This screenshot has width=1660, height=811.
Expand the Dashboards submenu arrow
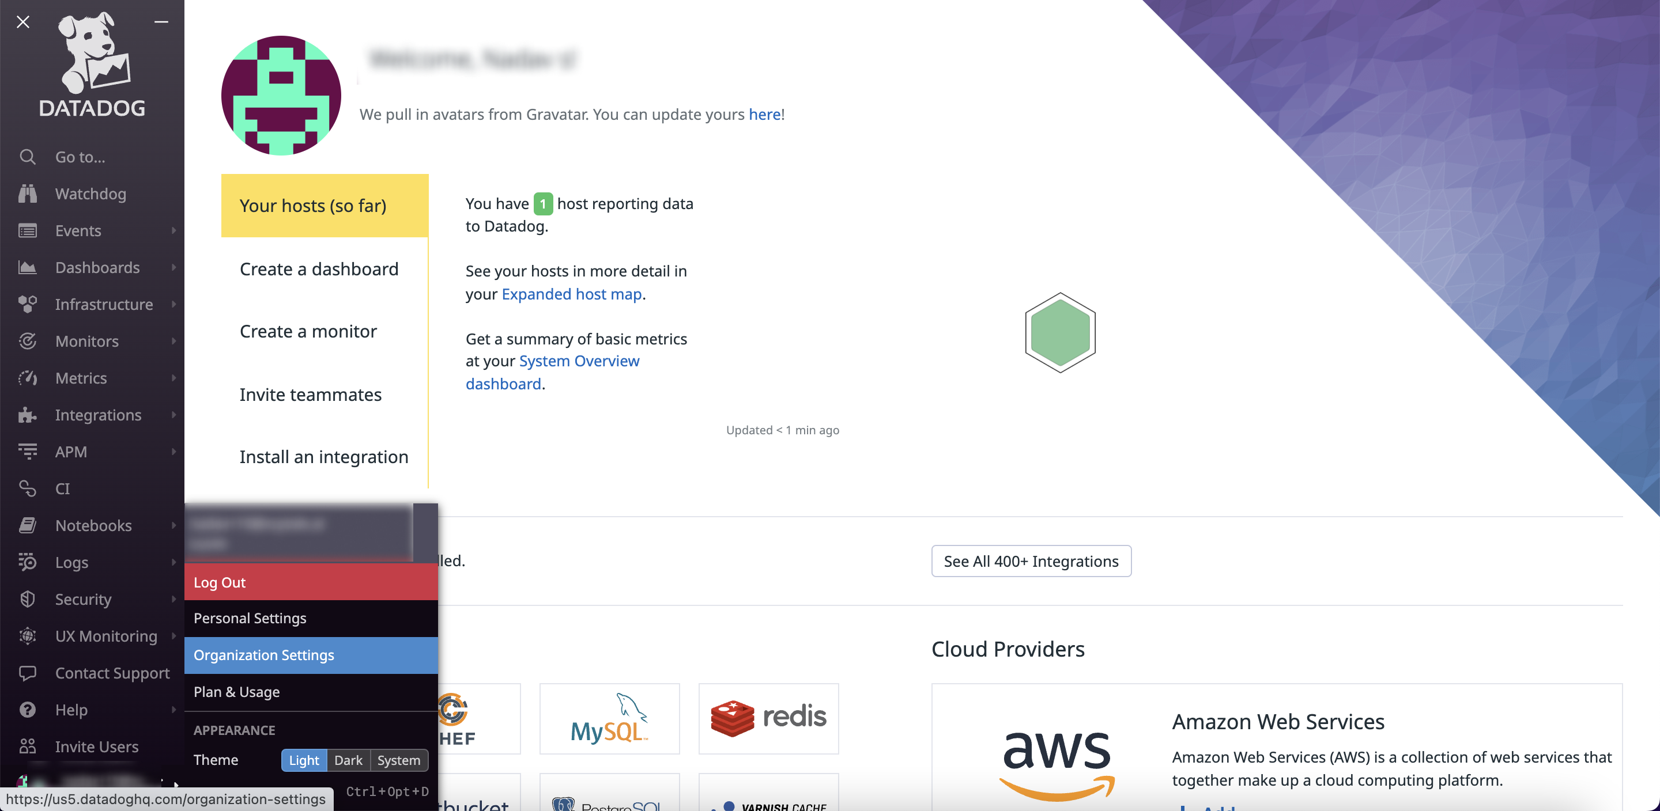click(173, 267)
